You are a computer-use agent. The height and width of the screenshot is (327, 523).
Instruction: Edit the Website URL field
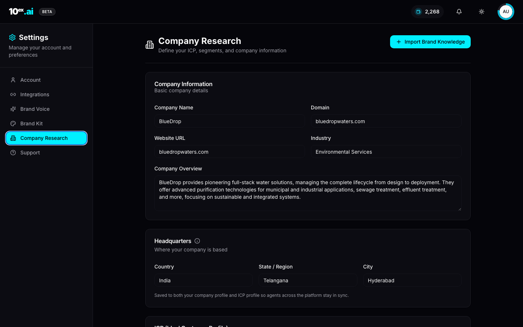[x=230, y=152]
